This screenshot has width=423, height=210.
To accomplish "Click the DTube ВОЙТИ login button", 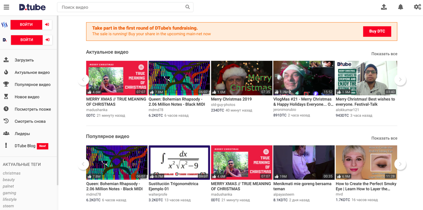I will click(26, 40).
